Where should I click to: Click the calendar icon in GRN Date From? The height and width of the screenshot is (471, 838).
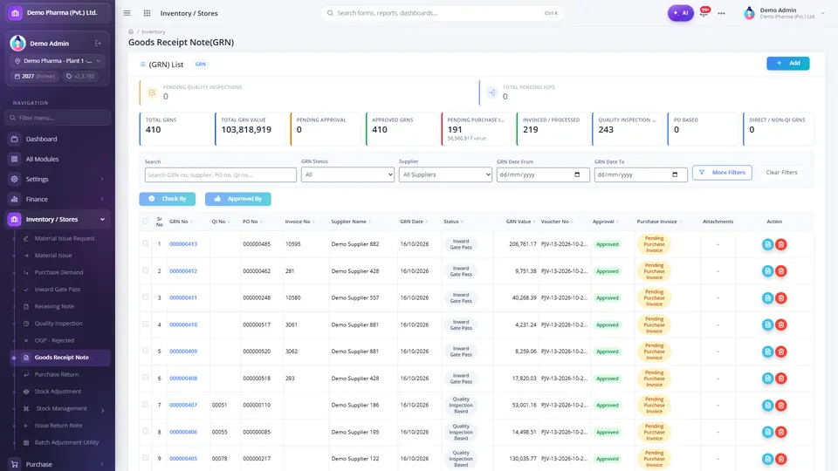[577, 174]
